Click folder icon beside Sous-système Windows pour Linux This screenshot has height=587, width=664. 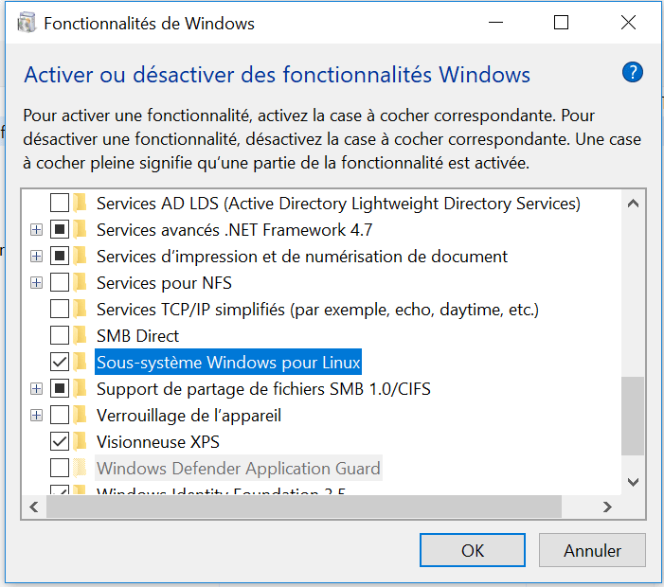[x=81, y=362]
